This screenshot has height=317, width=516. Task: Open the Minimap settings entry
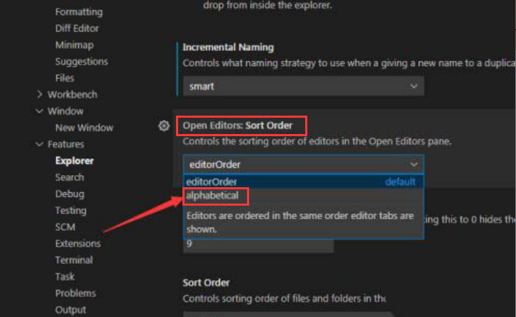tap(73, 45)
